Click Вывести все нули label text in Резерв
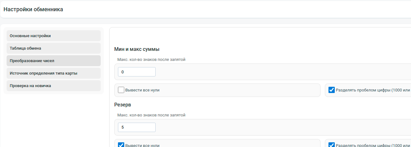This screenshot has width=411, height=147. click(x=142, y=145)
